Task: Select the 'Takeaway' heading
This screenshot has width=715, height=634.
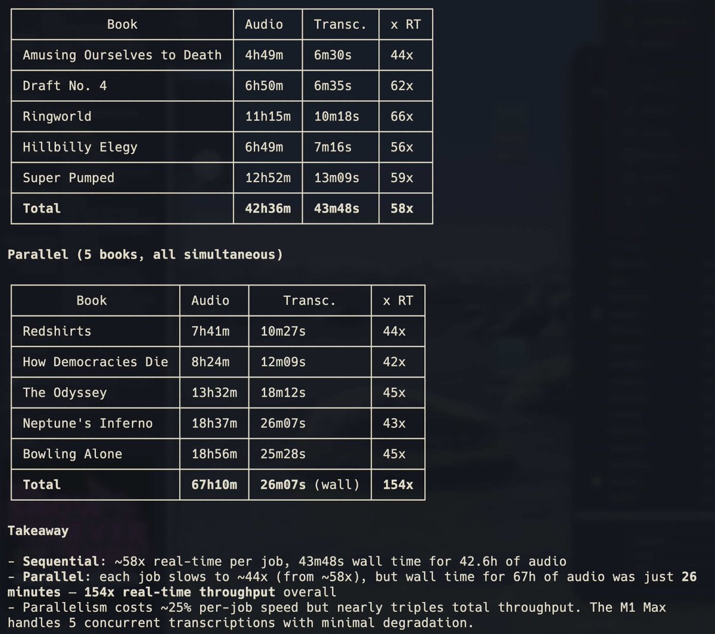Action: (38, 531)
